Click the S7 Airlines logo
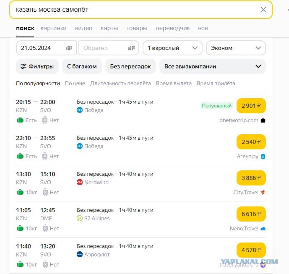Viewport: 289px width, 274px height. [x=79, y=218]
